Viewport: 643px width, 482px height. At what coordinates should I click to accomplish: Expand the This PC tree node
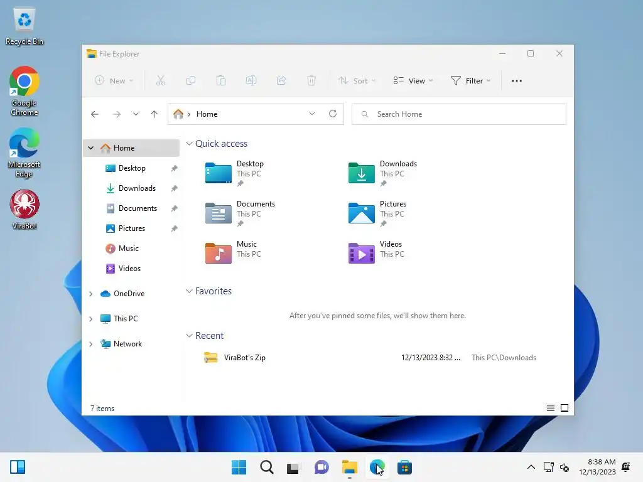coord(90,319)
